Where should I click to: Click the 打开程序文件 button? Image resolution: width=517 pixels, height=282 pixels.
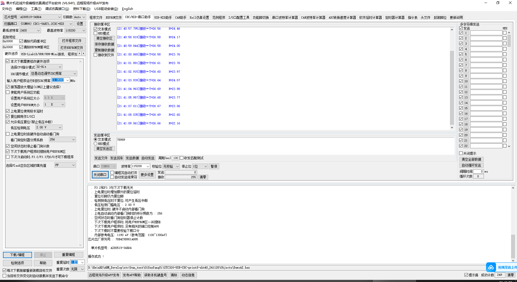click(x=72, y=41)
